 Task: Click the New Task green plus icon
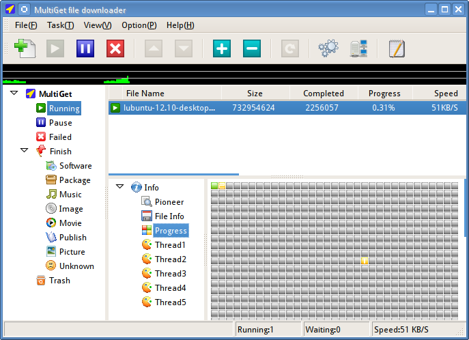tap(25, 48)
